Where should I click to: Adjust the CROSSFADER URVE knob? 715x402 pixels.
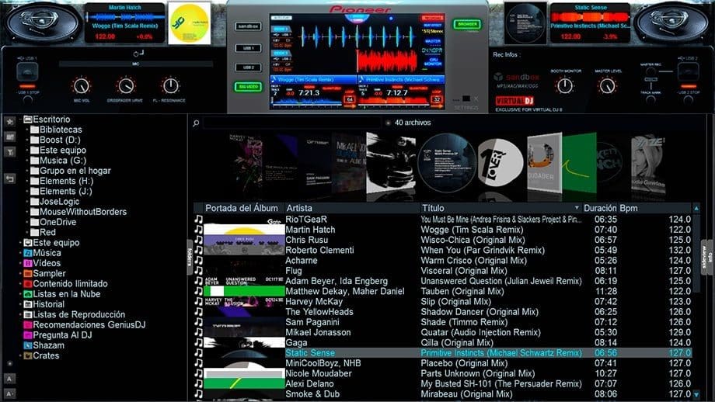pyautogui.click(x=125, y=85)
